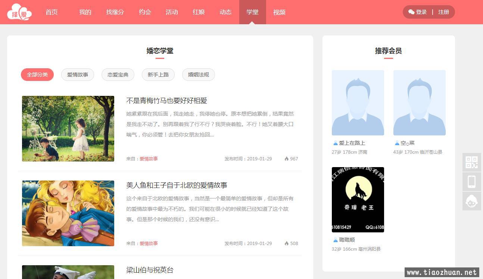Select 学堂 navigation tab
This screenshot has width=483, height=279.
pyautogui.click(x=253, y=12)
